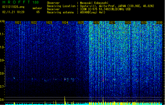Click the 1023 time marker
This screenshot has height=105, width=165.
point(49,23)
